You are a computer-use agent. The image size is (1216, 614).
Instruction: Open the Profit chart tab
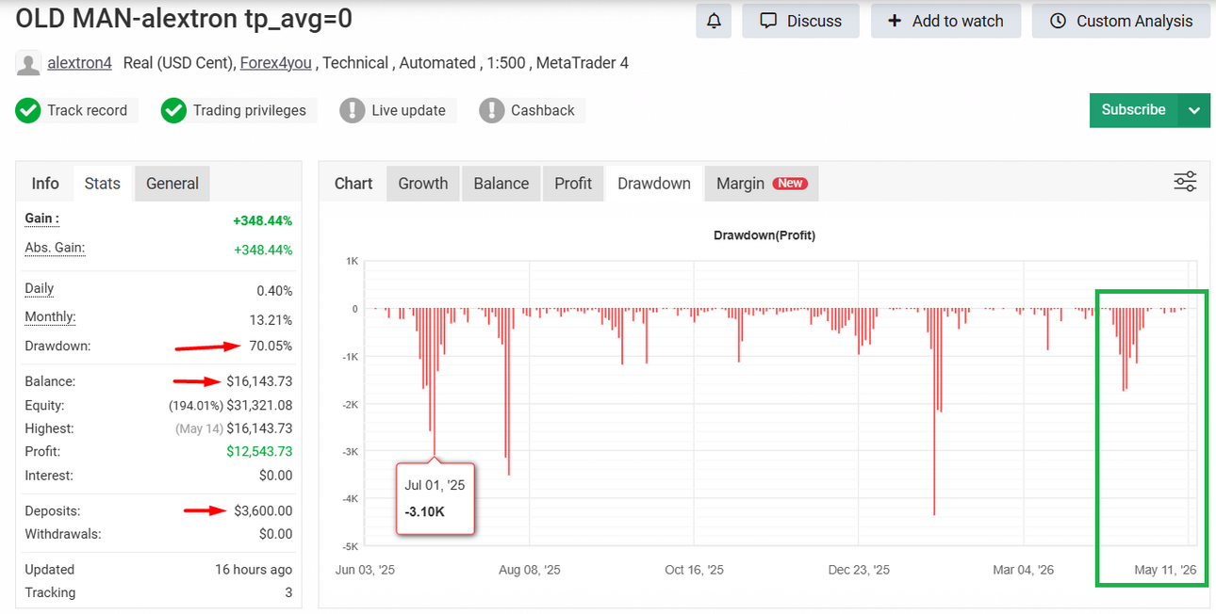(572, 184)
